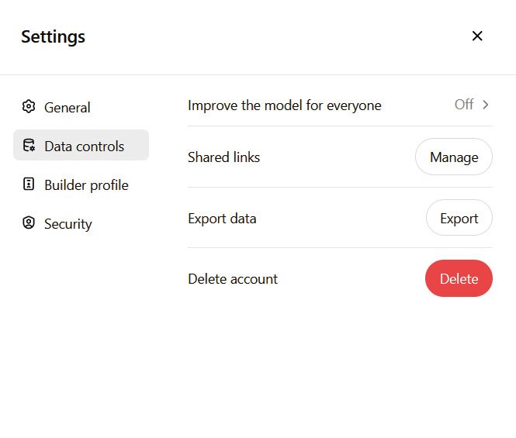Click the 'Delete account' label

(233, 279)
